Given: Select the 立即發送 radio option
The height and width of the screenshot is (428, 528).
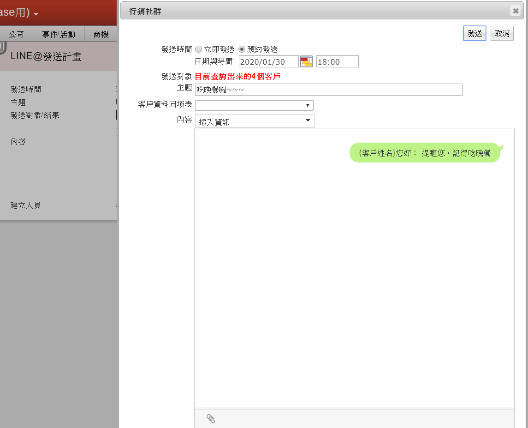Looking at the screenshot, I should coord(199,49).
